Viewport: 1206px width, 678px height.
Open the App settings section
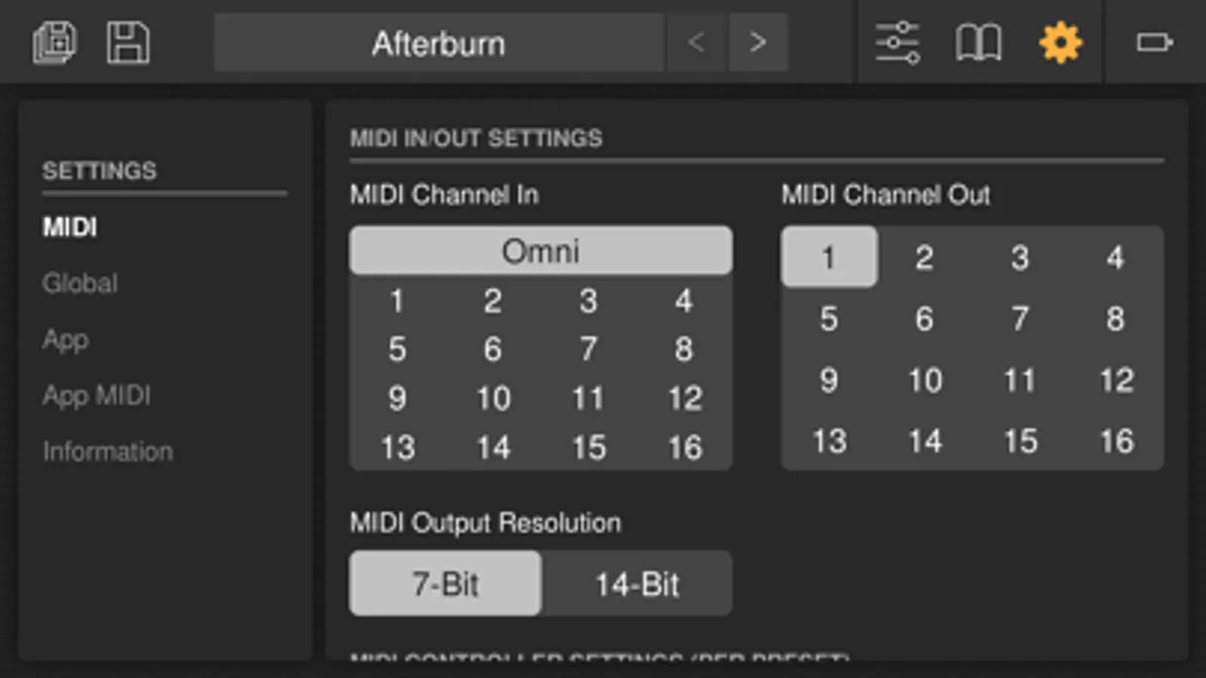66,340
